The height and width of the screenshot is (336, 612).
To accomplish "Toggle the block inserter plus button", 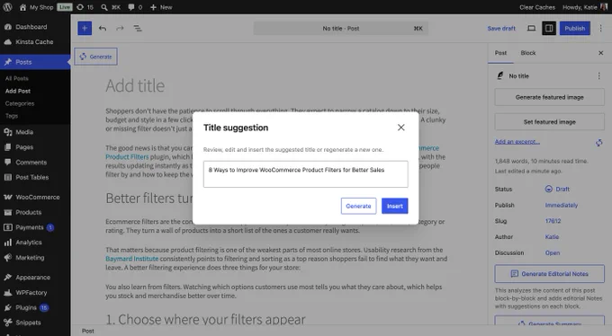I will coord(85,28).
